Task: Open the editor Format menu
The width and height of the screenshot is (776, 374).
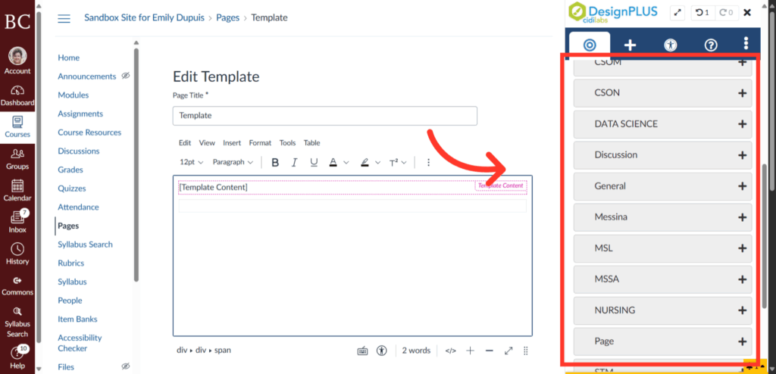Action: point(260,143)
